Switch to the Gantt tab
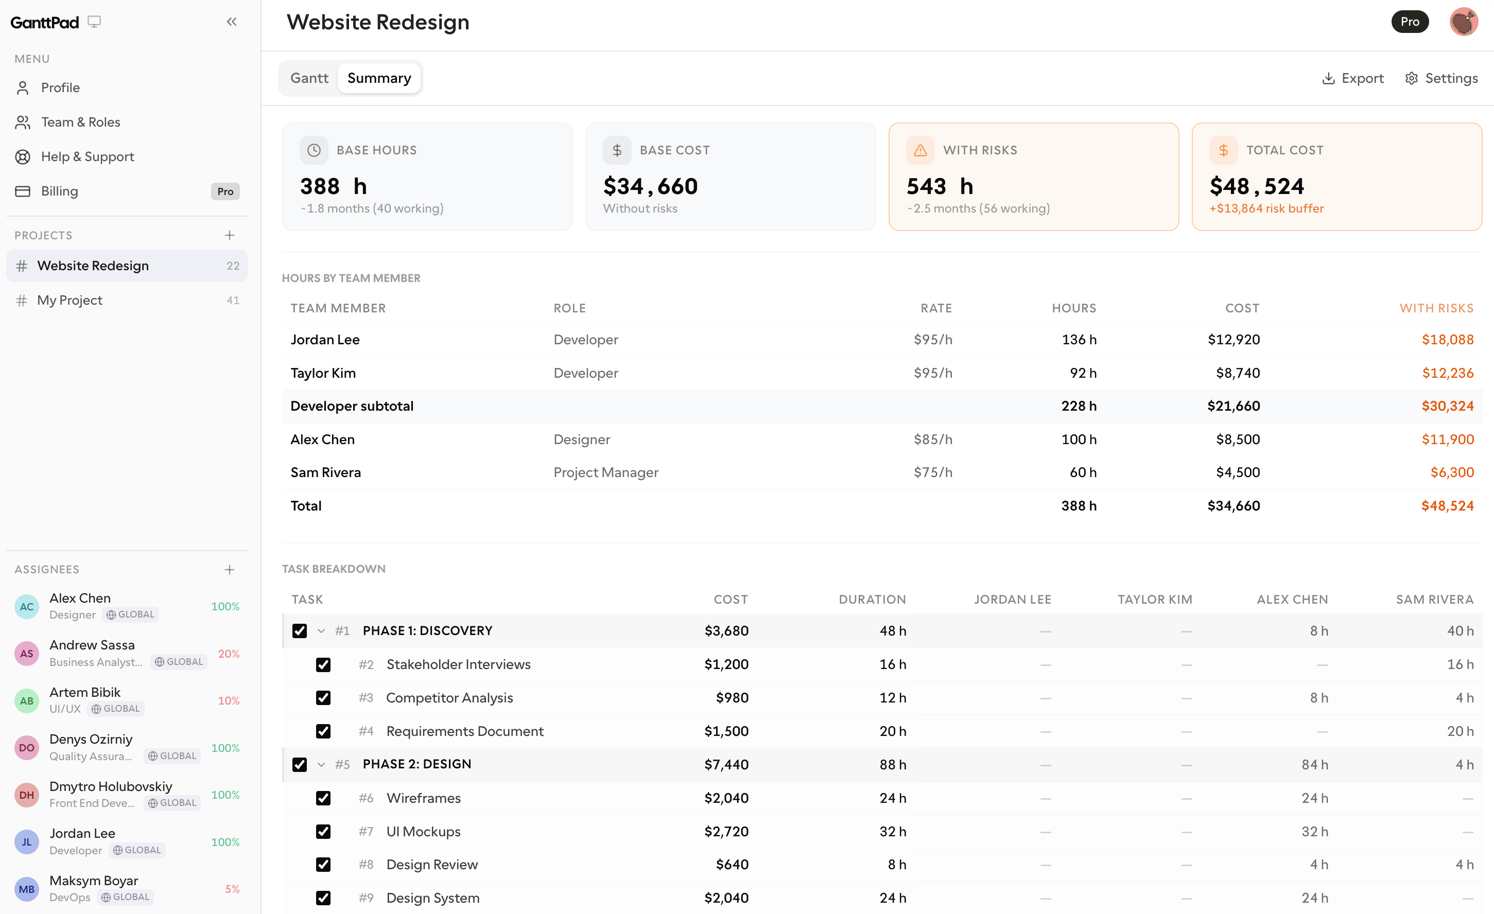 click(x=309, y=78)
